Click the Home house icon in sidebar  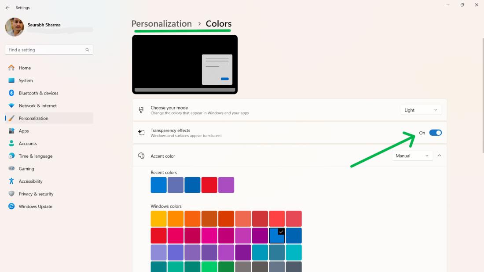coord(11,68)
